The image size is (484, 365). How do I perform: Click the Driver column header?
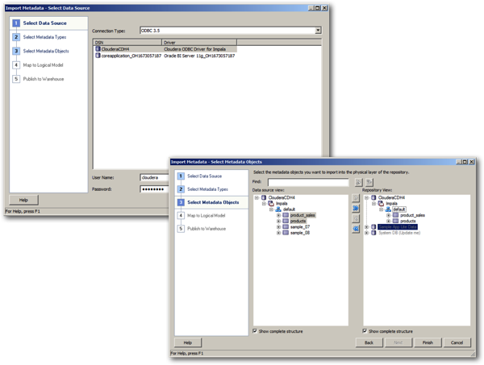pyautogui.click(x=199, y=42)
